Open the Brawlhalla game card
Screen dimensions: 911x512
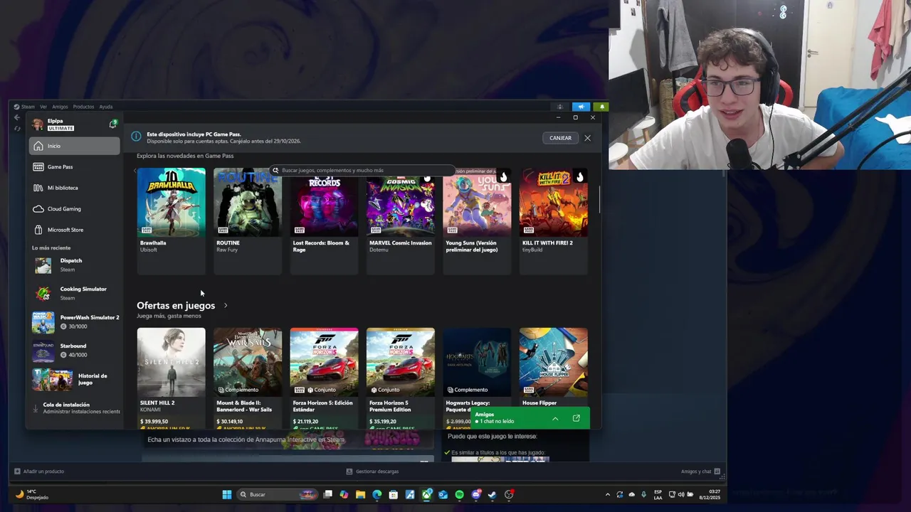171,220
